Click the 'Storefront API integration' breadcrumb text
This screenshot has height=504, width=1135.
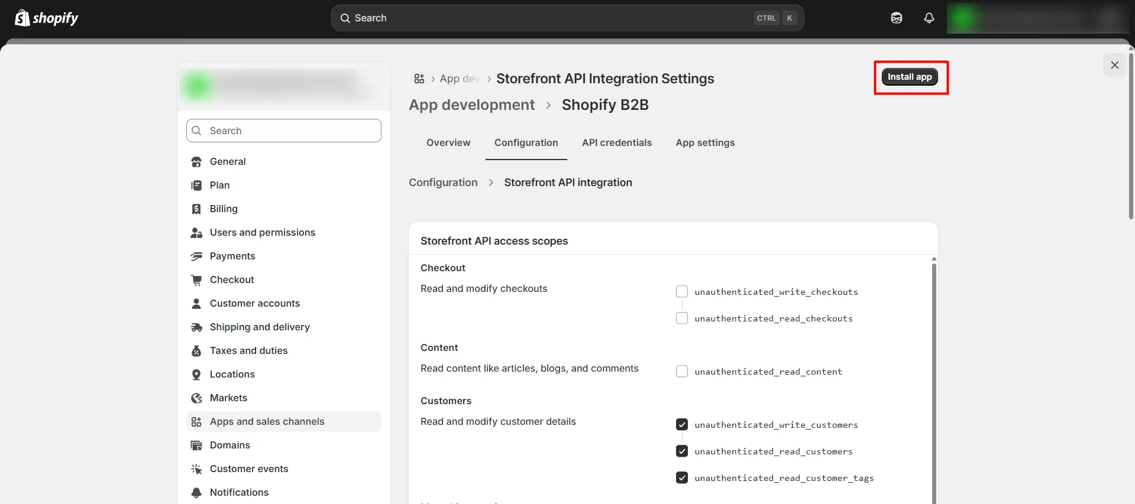point(568,183)
